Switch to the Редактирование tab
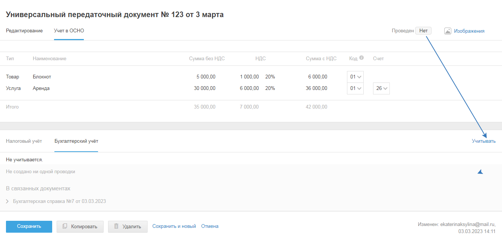 pos(24,31)
